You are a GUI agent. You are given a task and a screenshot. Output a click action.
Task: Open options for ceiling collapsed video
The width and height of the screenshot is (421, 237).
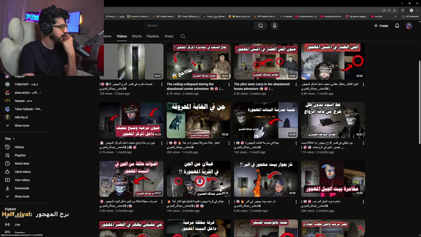tap(229, 85)
